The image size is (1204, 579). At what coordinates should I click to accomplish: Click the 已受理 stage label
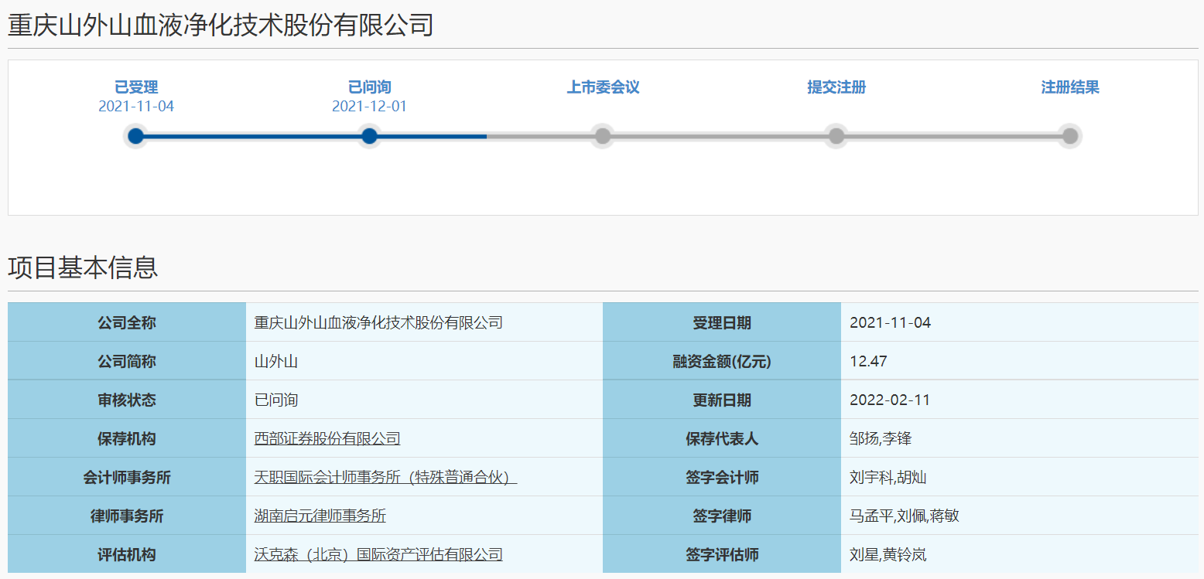point(136,87)
